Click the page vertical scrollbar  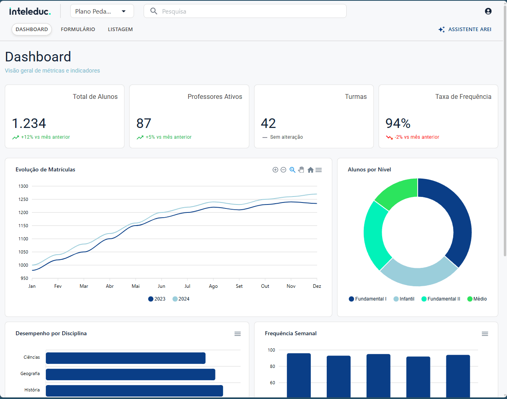505,132
